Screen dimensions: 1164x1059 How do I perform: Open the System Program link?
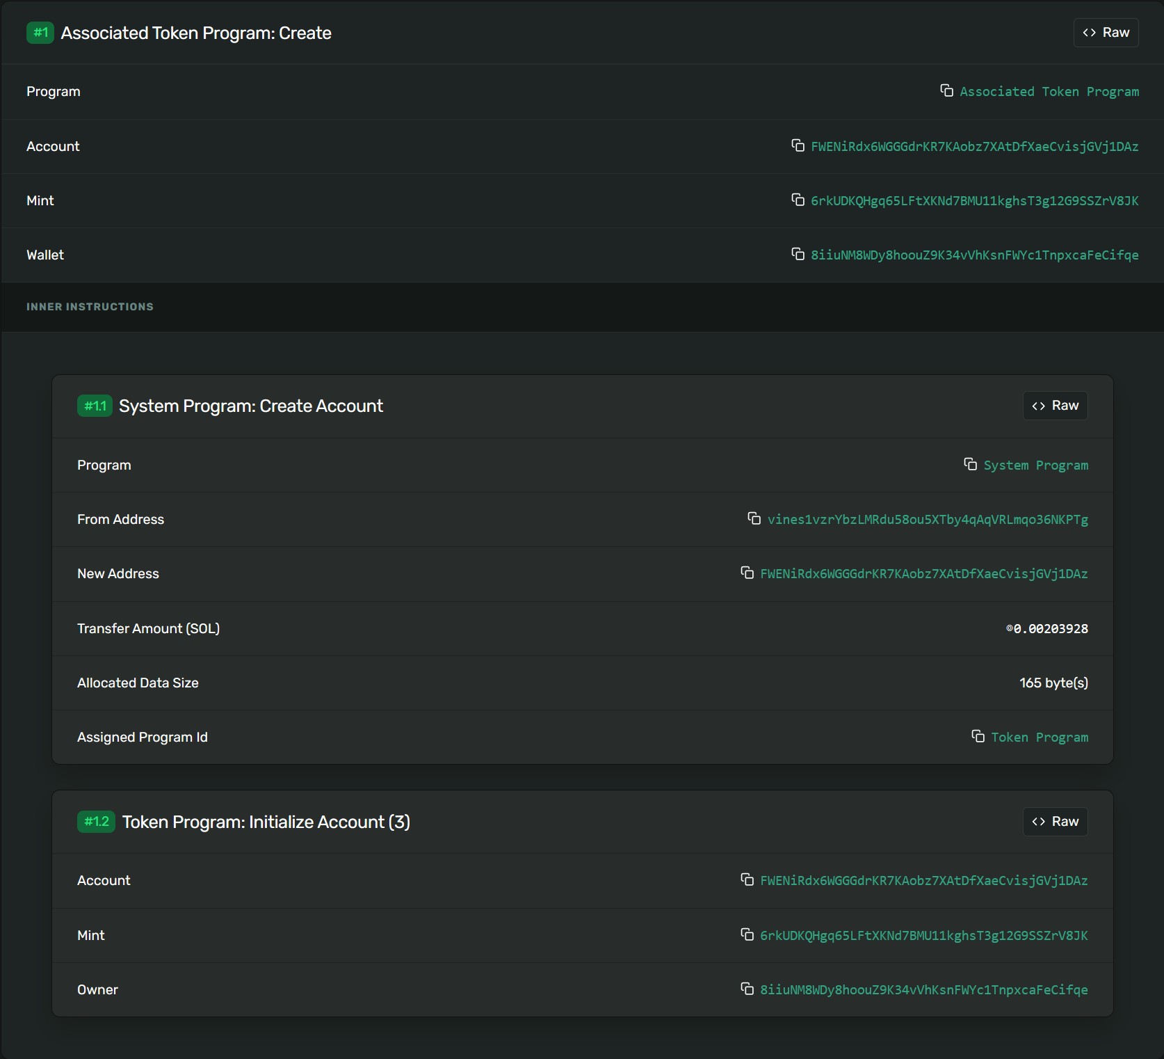(x=1035, y=465)
